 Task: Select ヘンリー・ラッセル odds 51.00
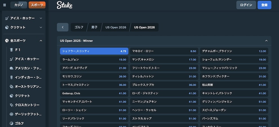pos(164,110)
